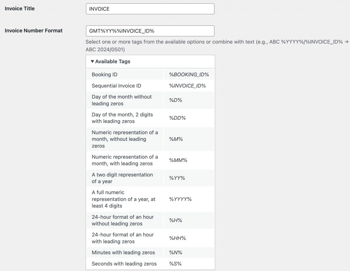350x271 pixels.
Task: Select the %INVOICE_ID% tag
Action: pos(187,86)
